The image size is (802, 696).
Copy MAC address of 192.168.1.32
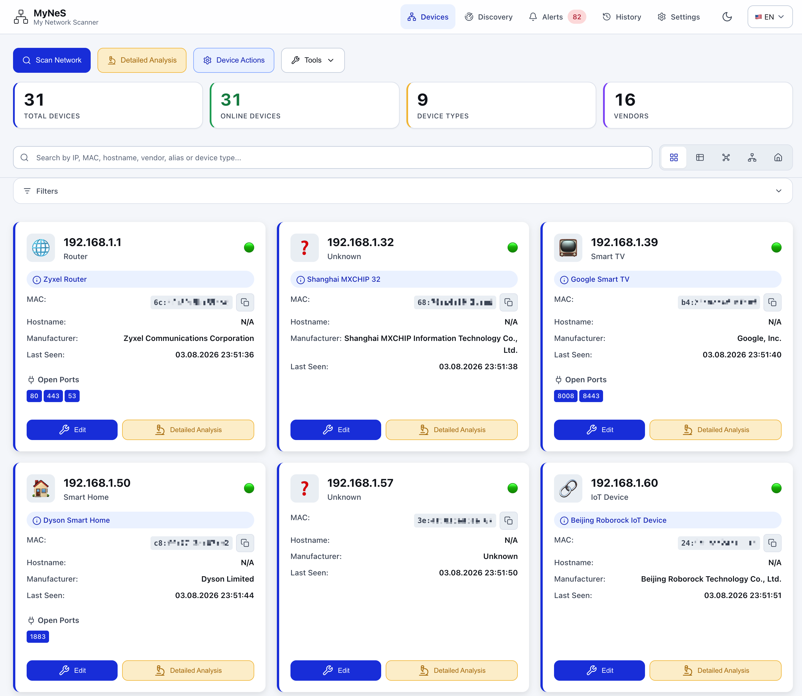tap(508, 302)
